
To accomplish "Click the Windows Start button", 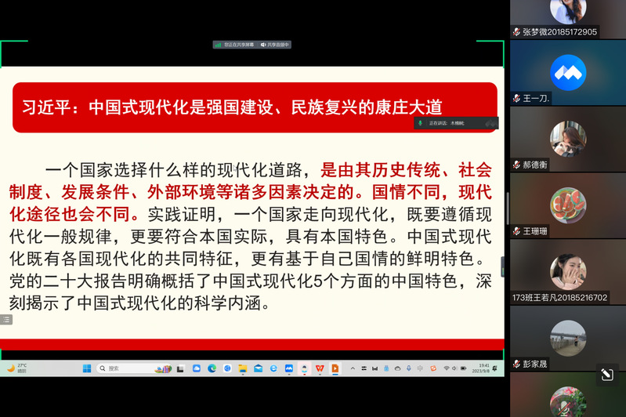I will 87,368.
